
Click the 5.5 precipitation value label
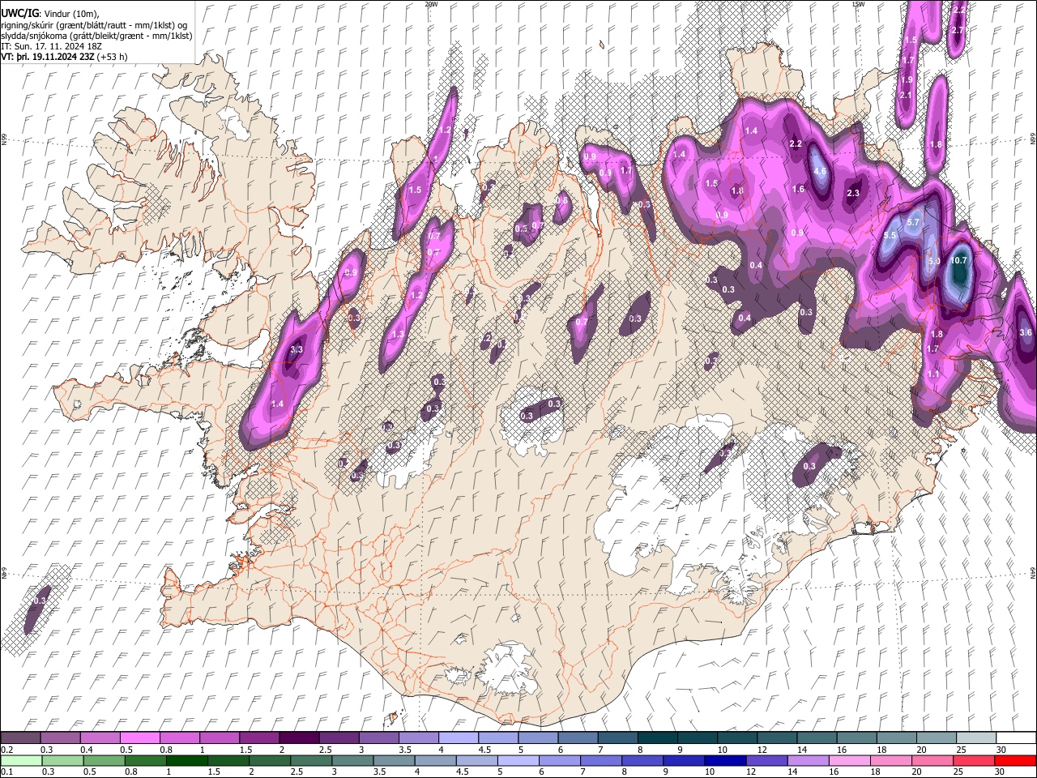[x=890, y=235]
